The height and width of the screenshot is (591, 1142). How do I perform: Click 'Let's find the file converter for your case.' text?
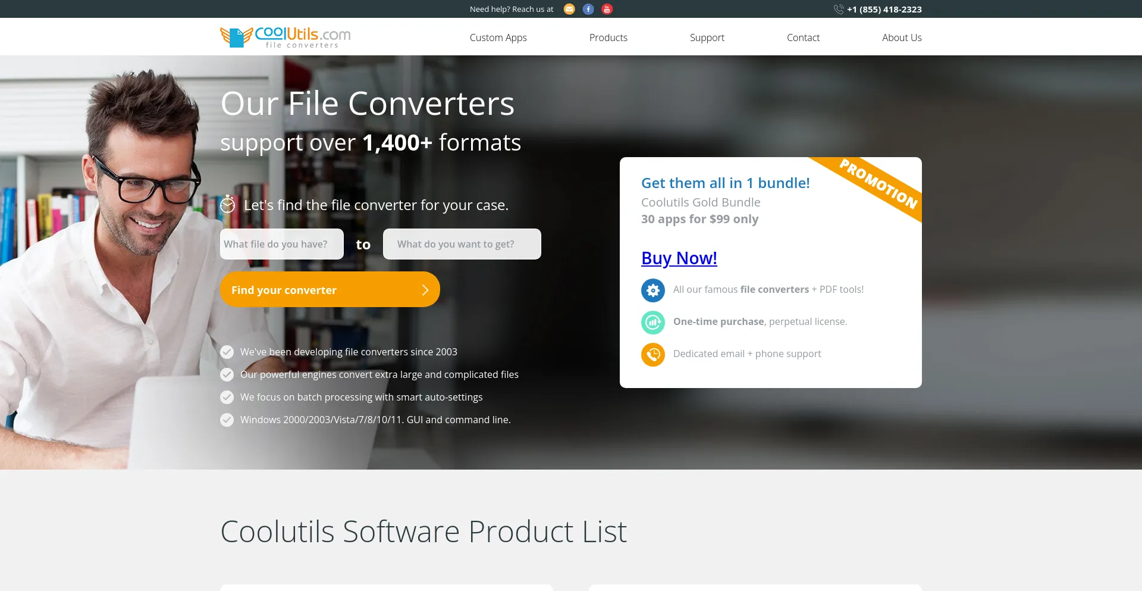pos(376,205)
